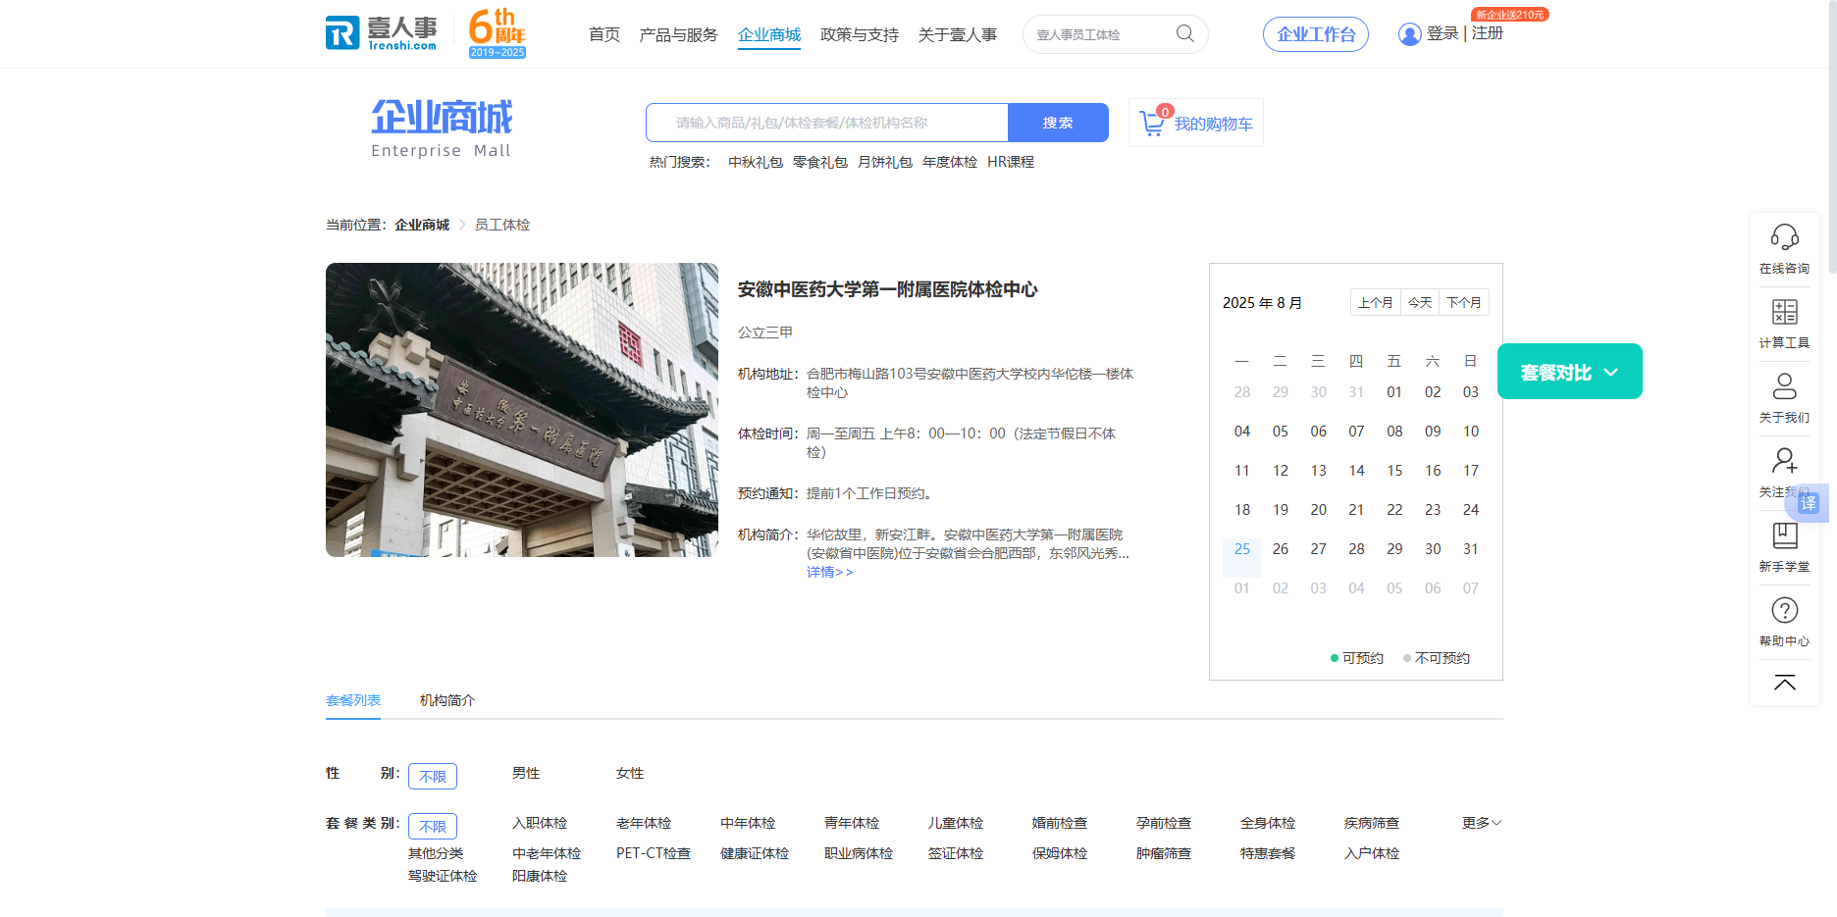The height and width of the screenshot is (917, 1837).
Task: Open 首页 in the navigation menu
Action: pos(604,34)
